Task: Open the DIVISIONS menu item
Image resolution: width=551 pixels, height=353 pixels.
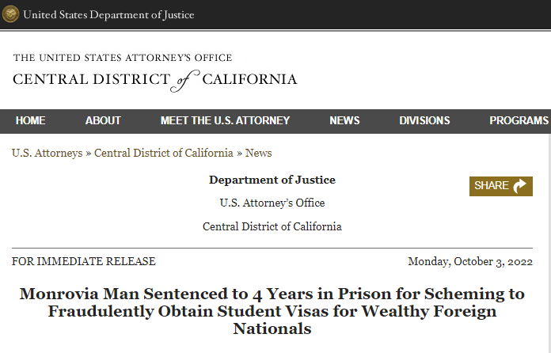Action: tap(424, 121)
